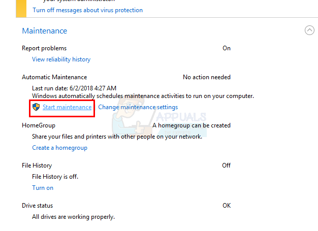Click the Automatic Maintenance label
The width and height of the screenshot is (318, 231).
[54, 77]
